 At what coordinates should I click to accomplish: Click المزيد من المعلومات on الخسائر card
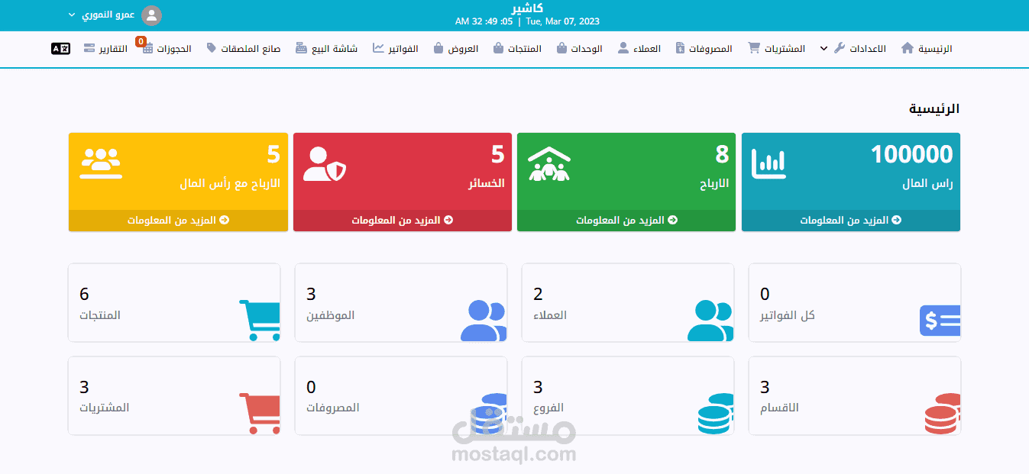(x=403, y=220)
